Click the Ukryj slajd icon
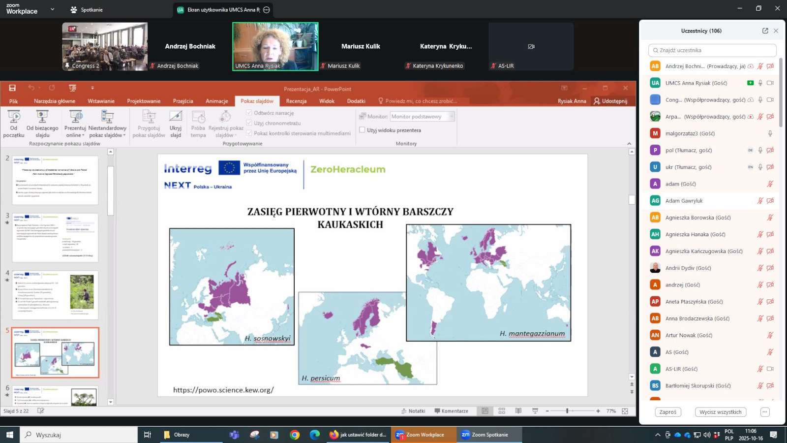The width and height of the screenshot is (787, 443). click(176, 117)
